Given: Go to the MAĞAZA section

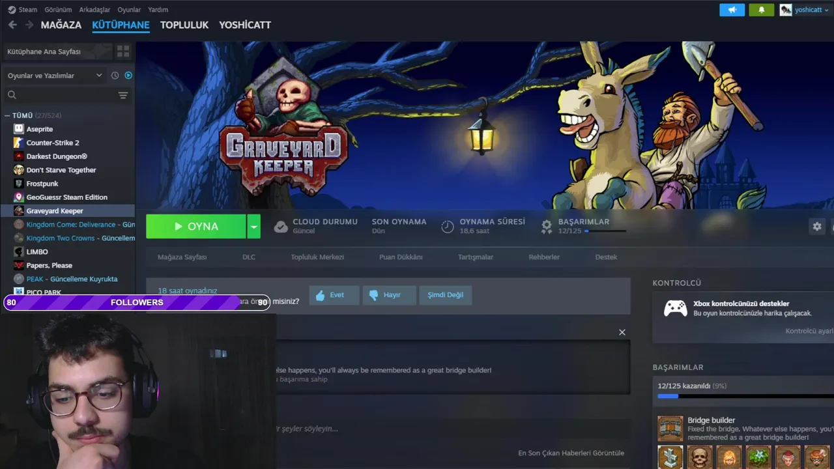Looking at the screenshot, I should point(61,25).
